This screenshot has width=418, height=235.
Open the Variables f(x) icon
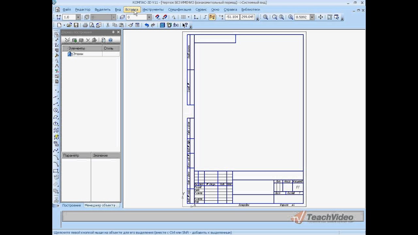[176, 25]
